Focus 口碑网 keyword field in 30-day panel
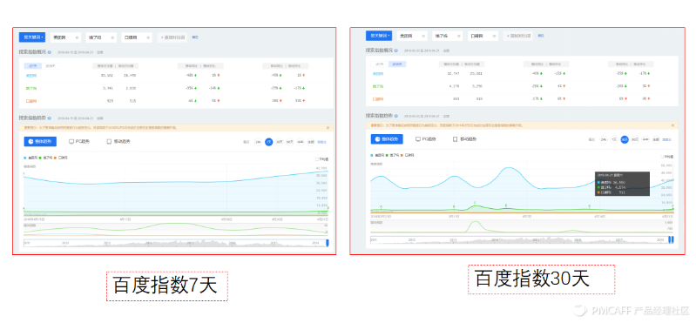 [x=483, y=36]
